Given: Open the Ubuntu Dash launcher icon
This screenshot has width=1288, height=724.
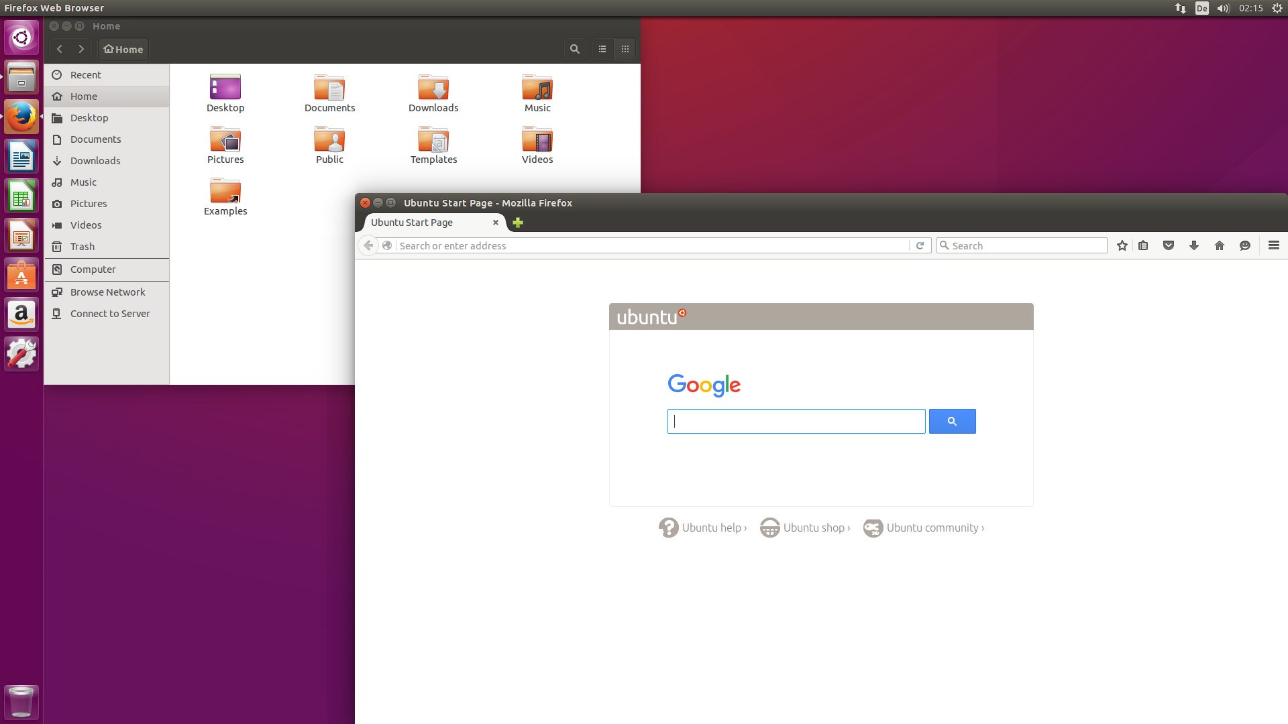Looking at the screenshot, I should click(21, 38).
